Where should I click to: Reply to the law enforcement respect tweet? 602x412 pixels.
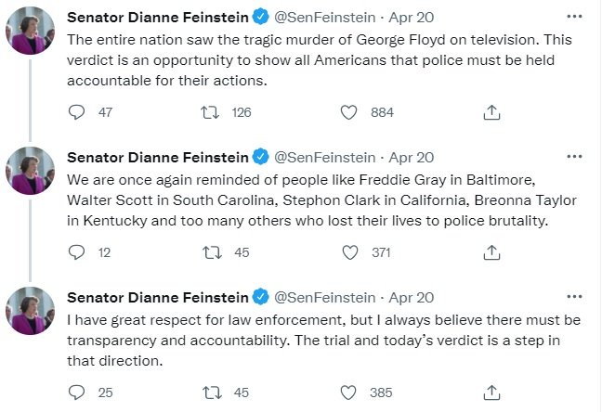pos(78,393)
